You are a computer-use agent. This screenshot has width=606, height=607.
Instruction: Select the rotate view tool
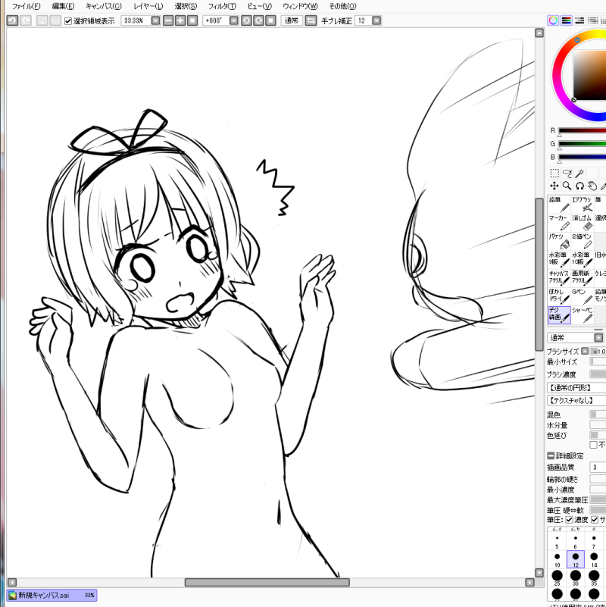pos(579,186)
